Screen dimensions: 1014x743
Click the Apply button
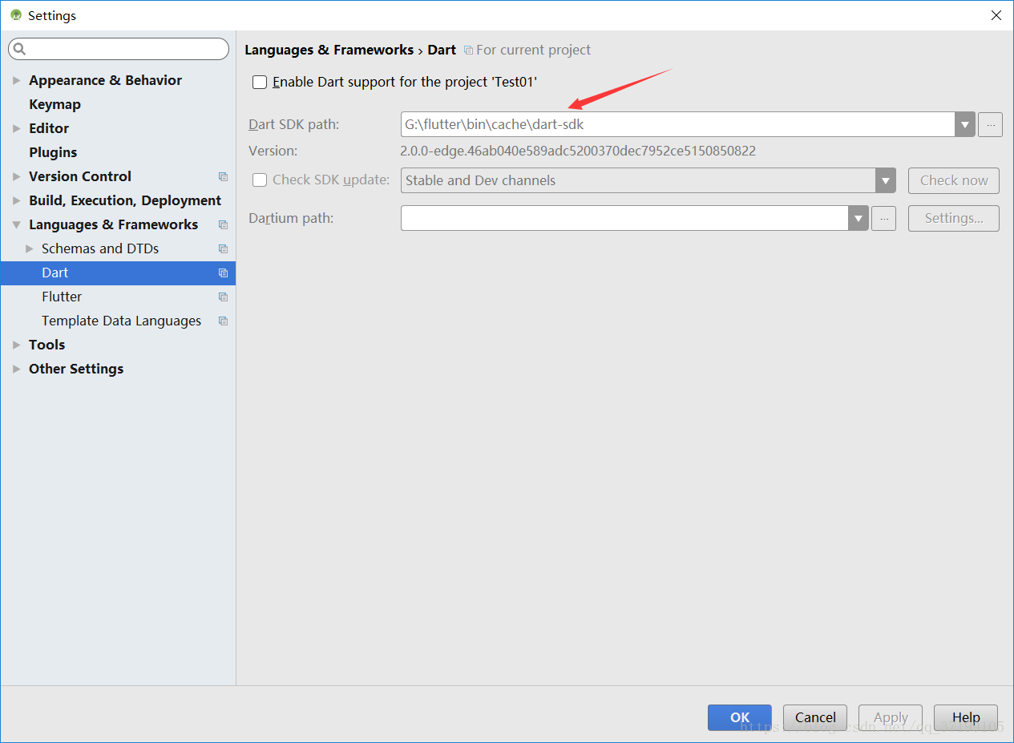click(x=891, y=717)
